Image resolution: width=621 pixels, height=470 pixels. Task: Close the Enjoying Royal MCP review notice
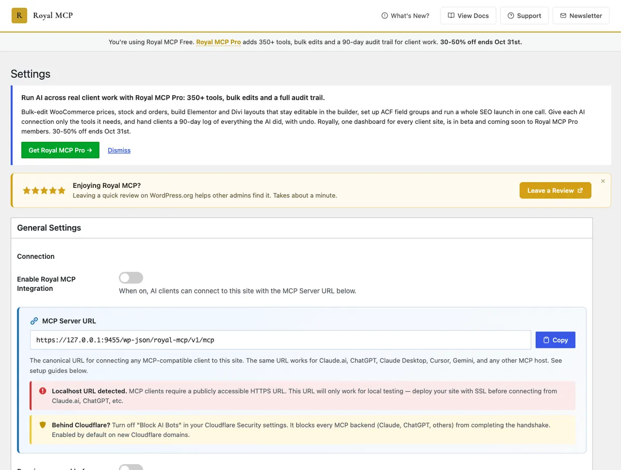pos(603,181)
